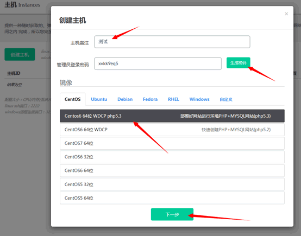Click the 下一步 button

tap(172, 214)
